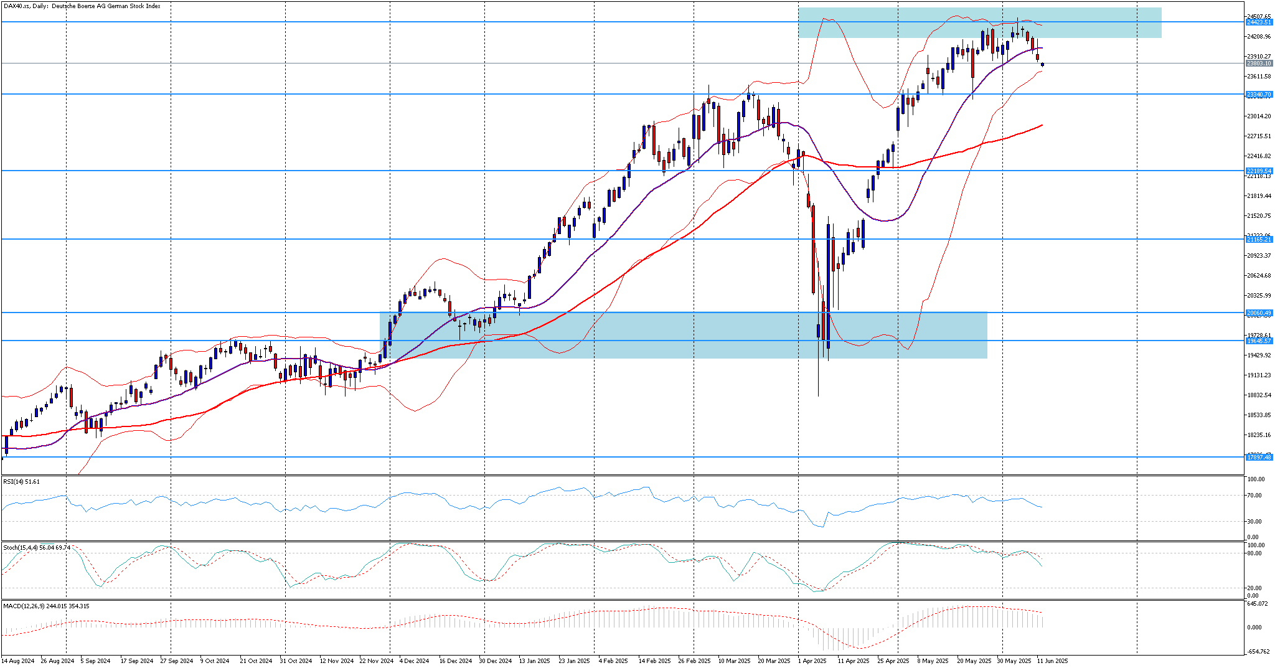Click the MACD 645.072 scale value
This screenshot has height=668, width=1280.
pyautogui.click(x=1258, y=604)
